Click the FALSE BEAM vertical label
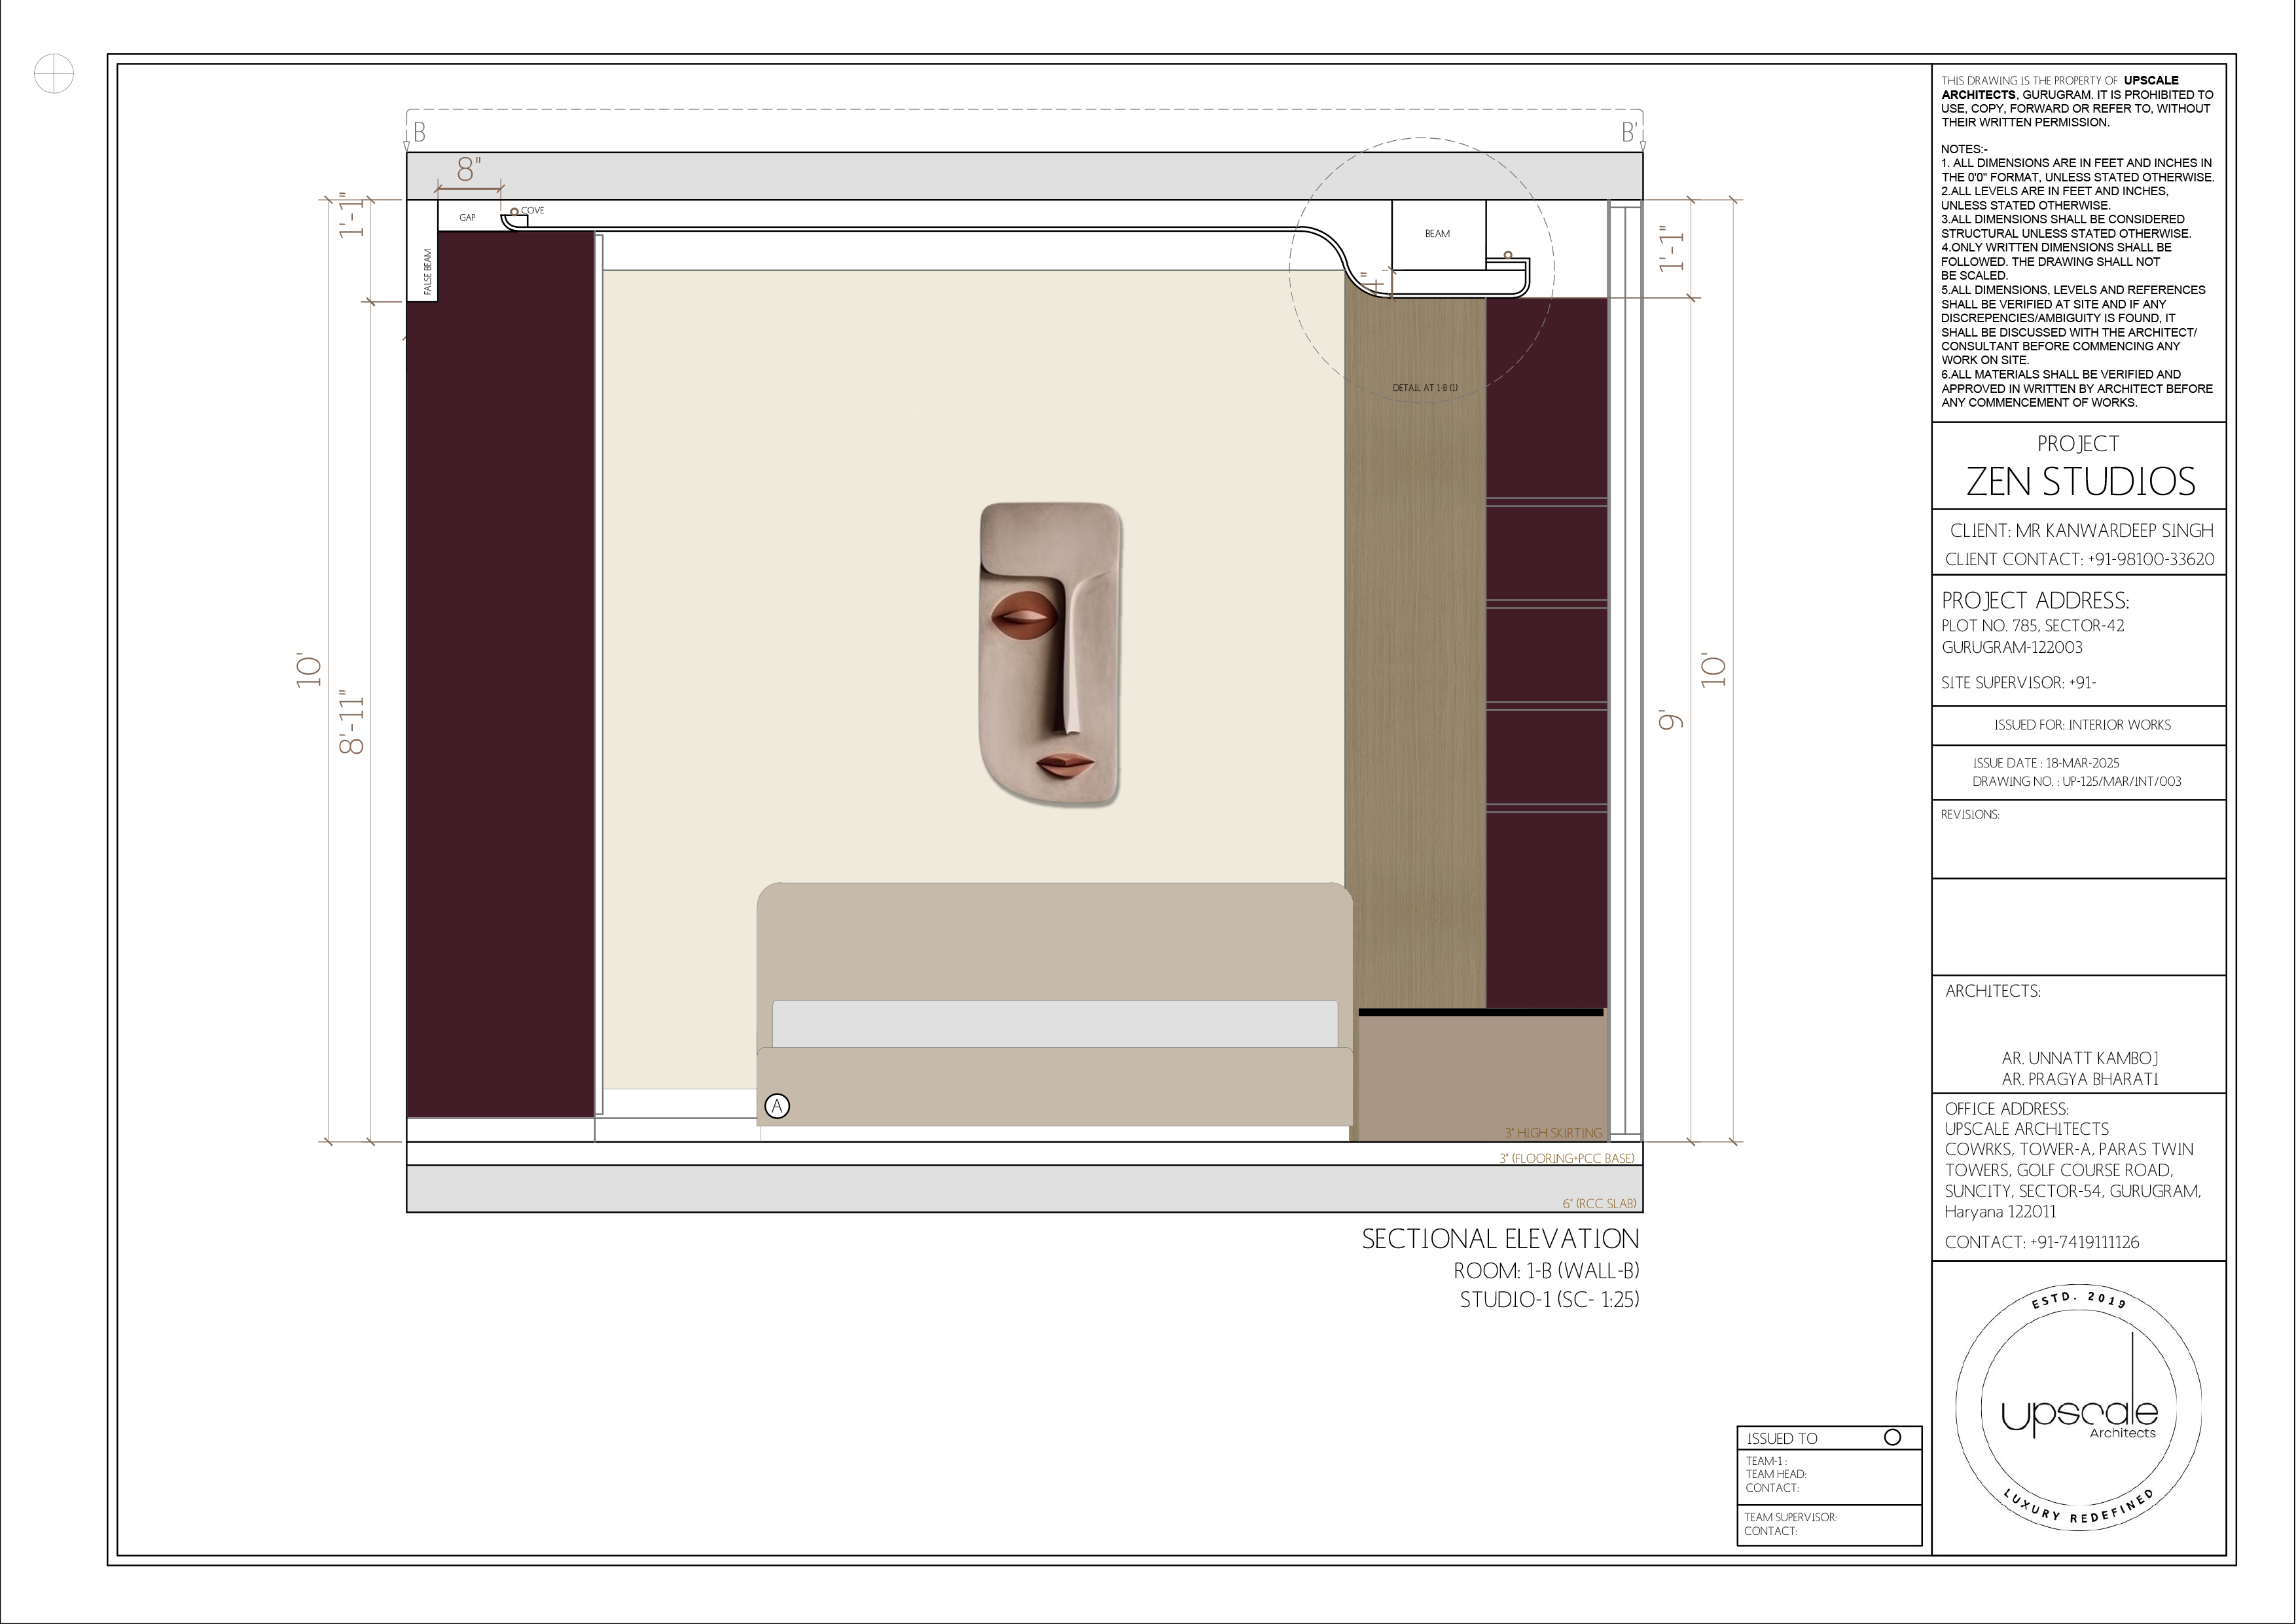Viewport: 2296px width, 1624px height. coord(427,271)
